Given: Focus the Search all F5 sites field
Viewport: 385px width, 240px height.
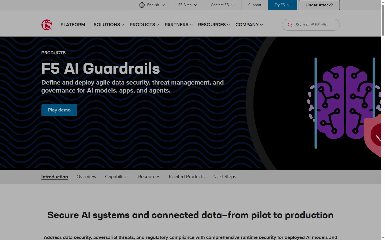Looking at the screenshot, I should coord(311,25).
